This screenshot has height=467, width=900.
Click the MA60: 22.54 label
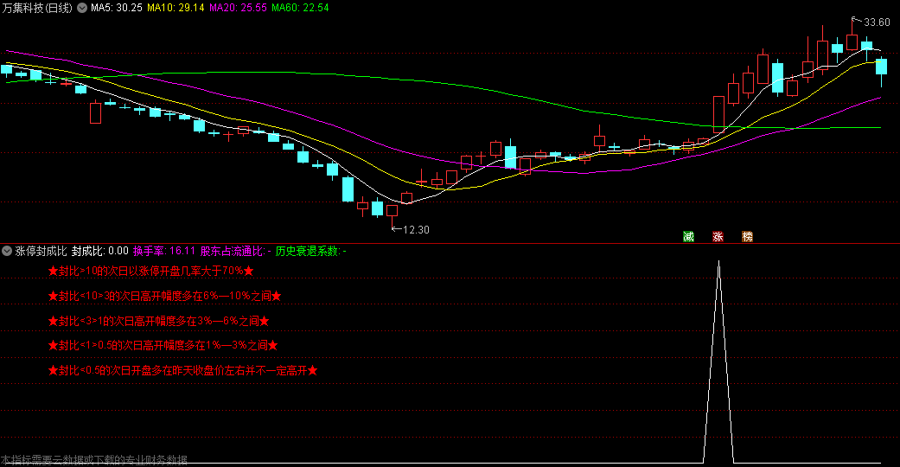300,8
